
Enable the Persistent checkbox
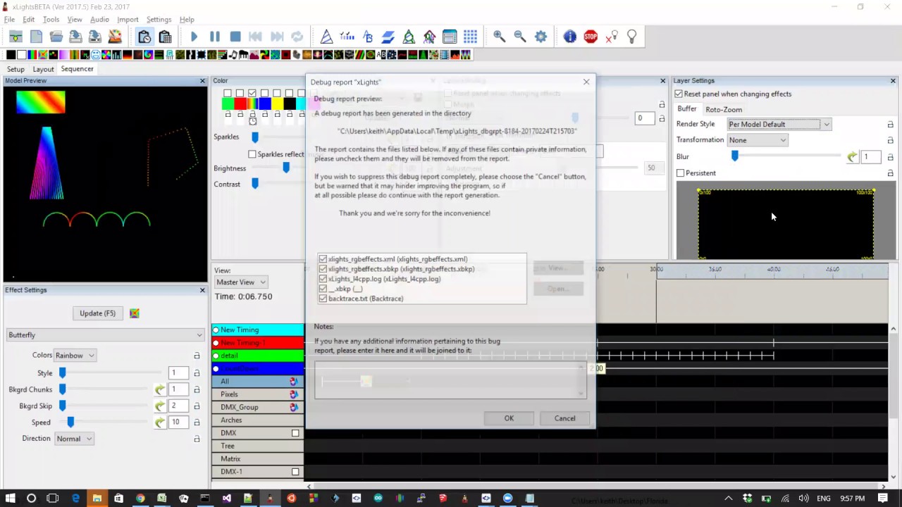[x=680, y=173]
